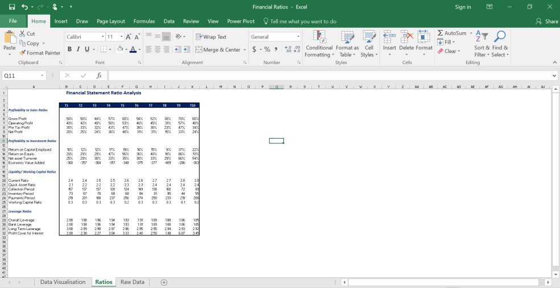Click Increase Indent icon
560x288 pixels.
click(x=187, y=49)
